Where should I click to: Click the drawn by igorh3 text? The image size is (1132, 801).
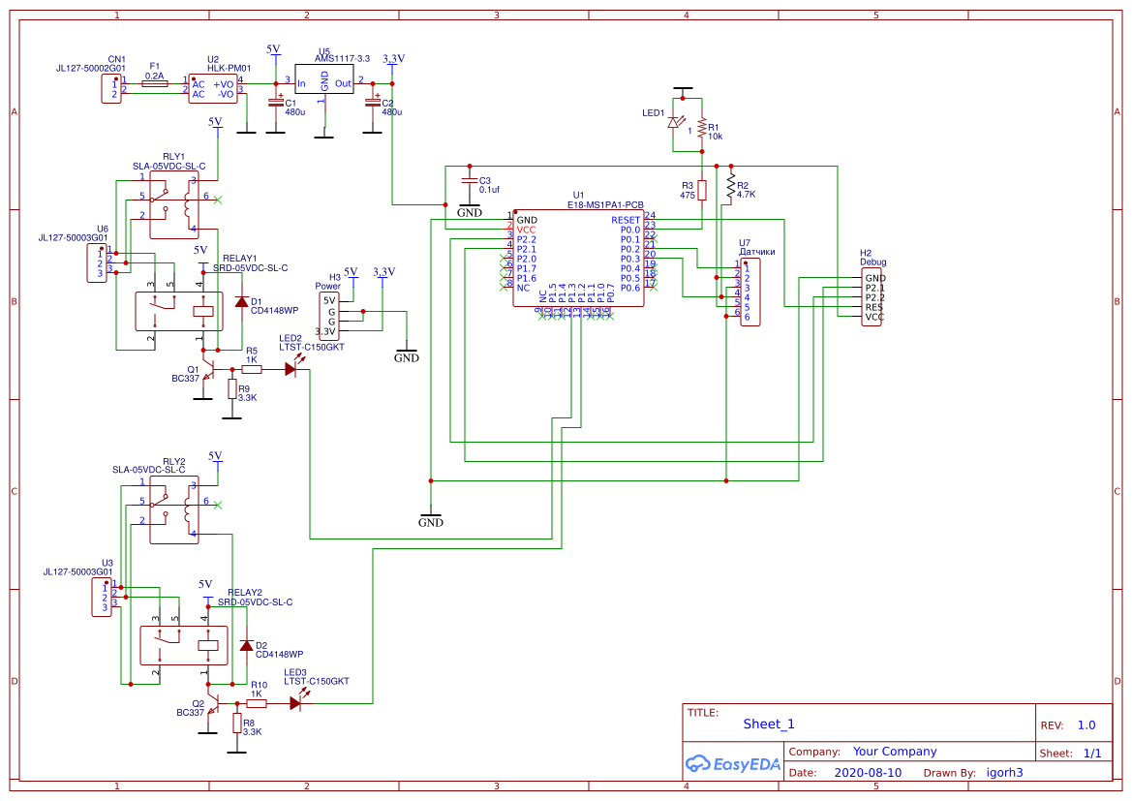(x=1005, y=771)
